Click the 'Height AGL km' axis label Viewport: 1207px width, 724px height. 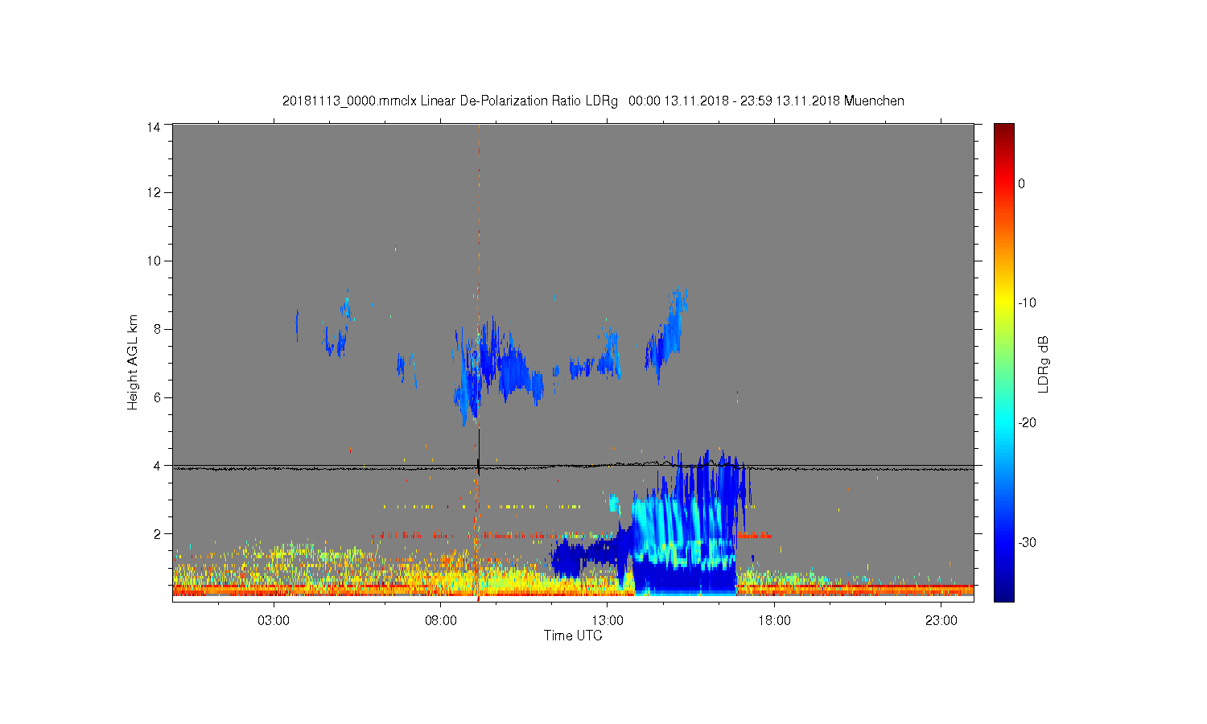tap(133, 362)
